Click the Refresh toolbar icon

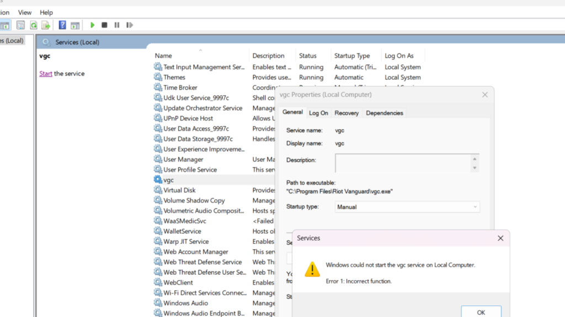pyautogui.click(x=34, y=25)
